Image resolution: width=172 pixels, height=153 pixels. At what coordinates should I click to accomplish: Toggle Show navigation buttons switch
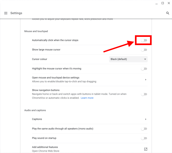[144, 94]
